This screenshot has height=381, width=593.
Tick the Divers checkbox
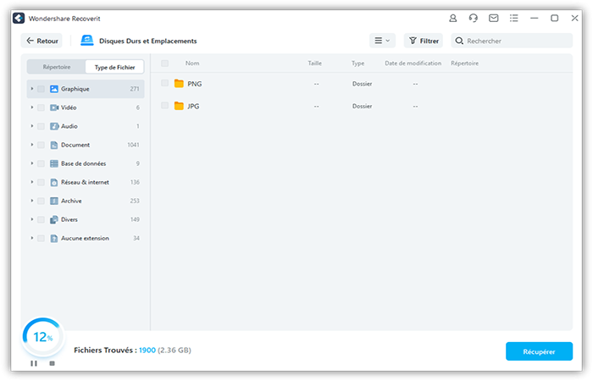41,219
